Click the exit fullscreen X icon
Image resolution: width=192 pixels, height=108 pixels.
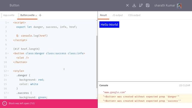pyautogui.click(x=127, y=5)
